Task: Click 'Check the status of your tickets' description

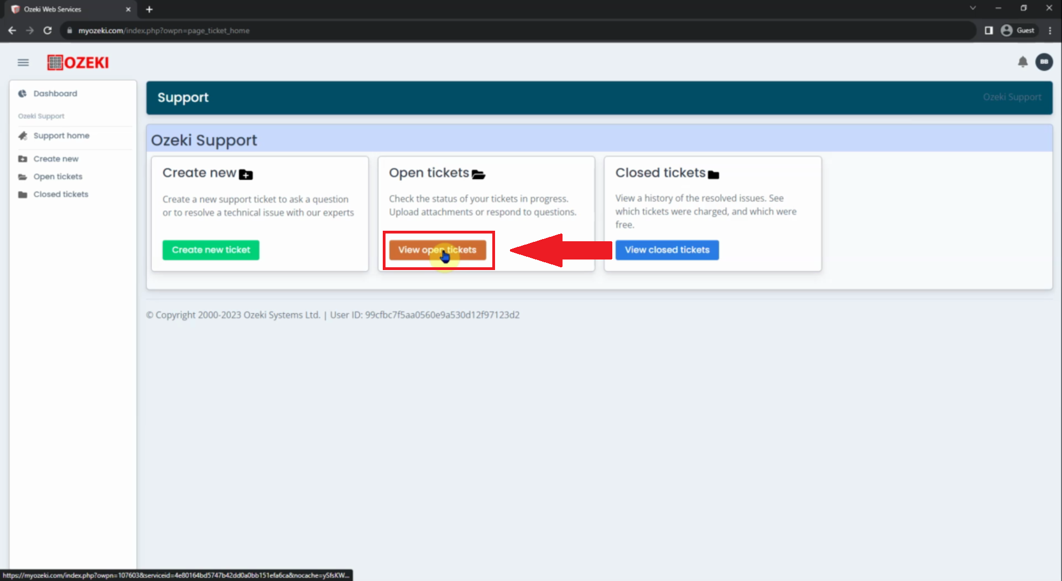Action: coord(482,205)
